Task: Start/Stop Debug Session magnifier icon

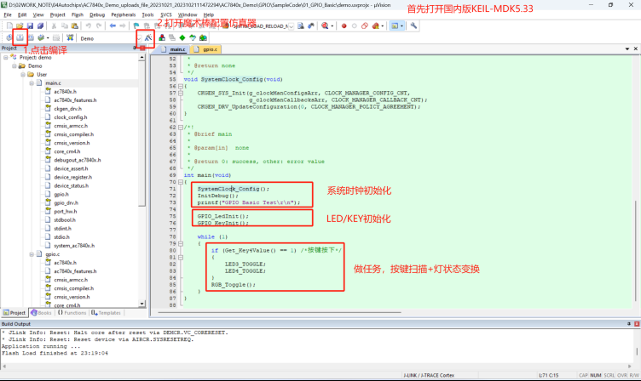Action: click(x=325, y=26)
